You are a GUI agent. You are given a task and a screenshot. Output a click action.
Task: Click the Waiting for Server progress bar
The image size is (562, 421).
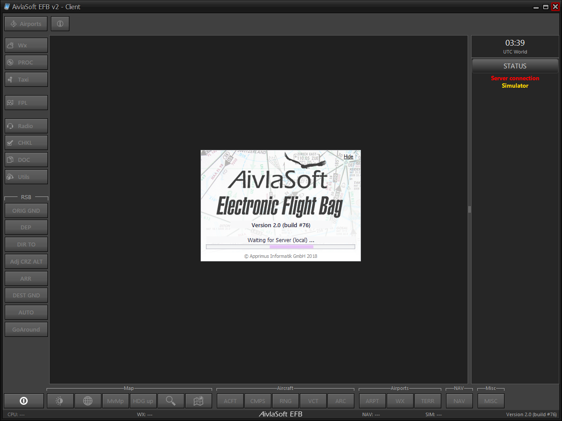281,247
